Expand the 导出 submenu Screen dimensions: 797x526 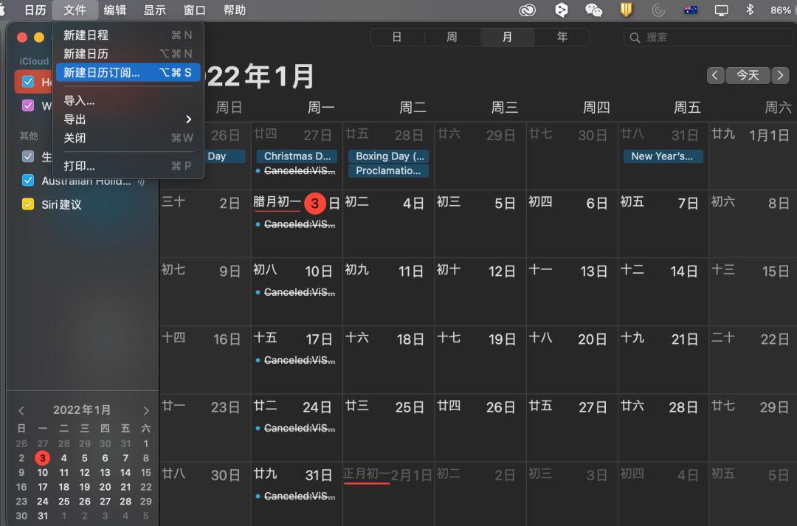point(127,120)
